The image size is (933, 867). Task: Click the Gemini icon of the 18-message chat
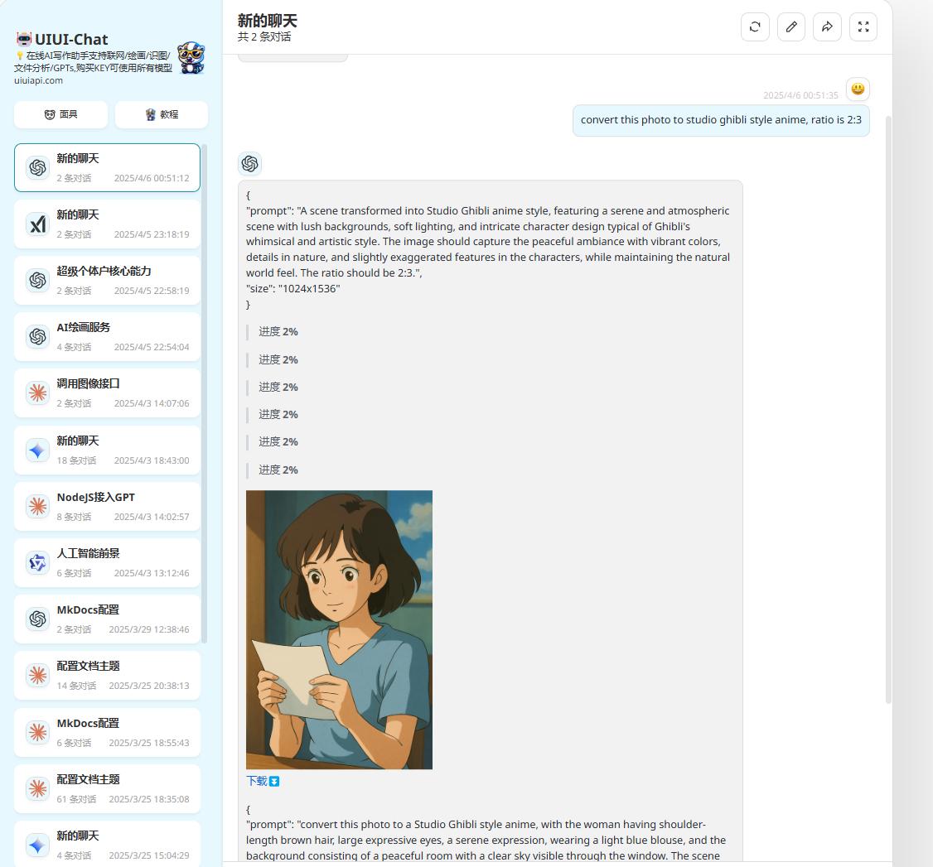37,450
